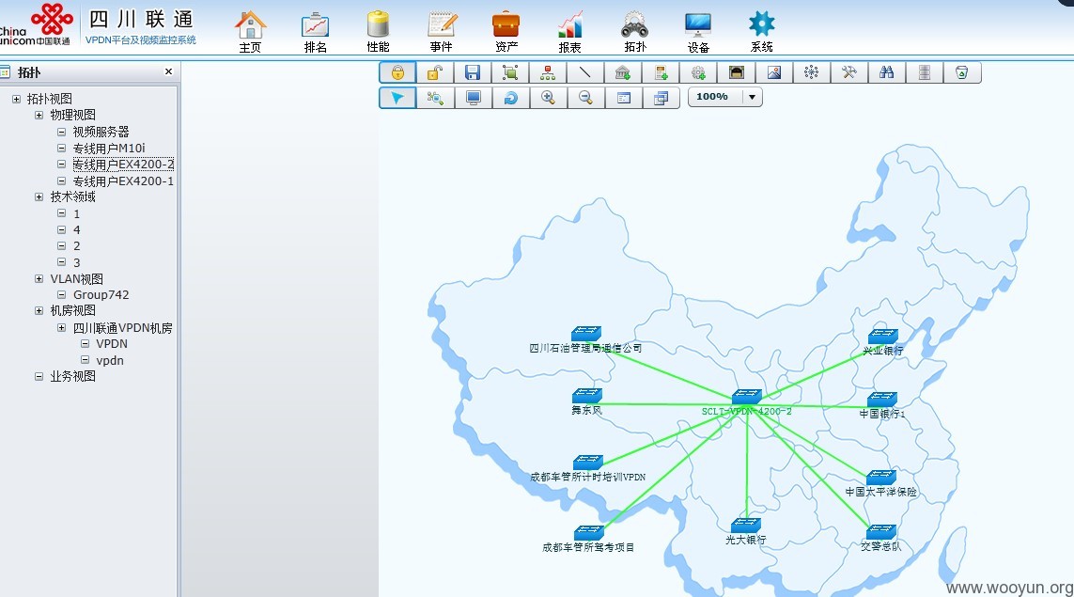Select tree item 4 under 技术领域
Screen dimensions: 1074x597
pyautogui.click(x=77, y=229)
